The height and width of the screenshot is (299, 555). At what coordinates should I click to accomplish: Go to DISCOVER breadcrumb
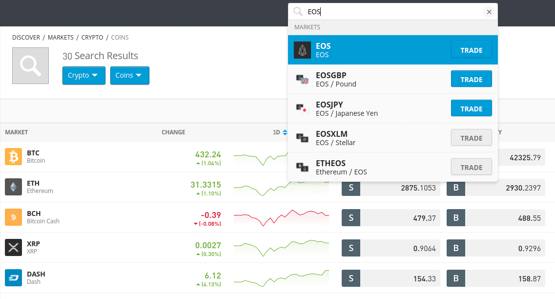pos(26,37)
